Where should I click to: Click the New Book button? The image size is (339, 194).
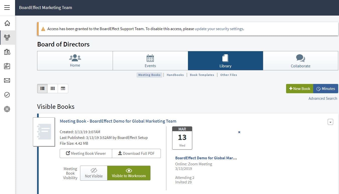pyautogui.click(x=299, y=88)
